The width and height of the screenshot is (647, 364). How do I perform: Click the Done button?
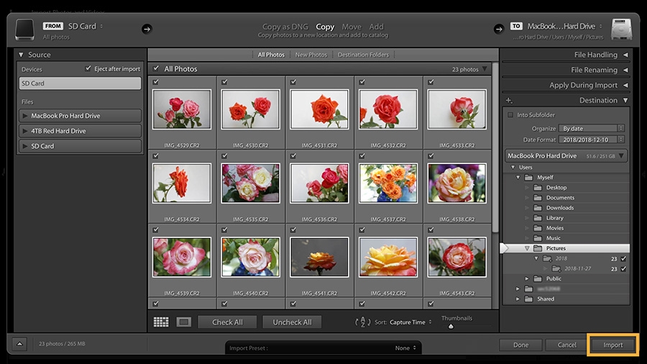[x=520, y=345]
